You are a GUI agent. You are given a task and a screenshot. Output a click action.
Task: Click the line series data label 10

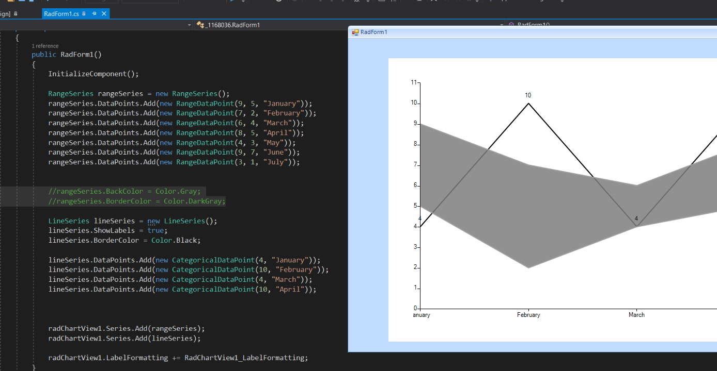click(528, 95)
